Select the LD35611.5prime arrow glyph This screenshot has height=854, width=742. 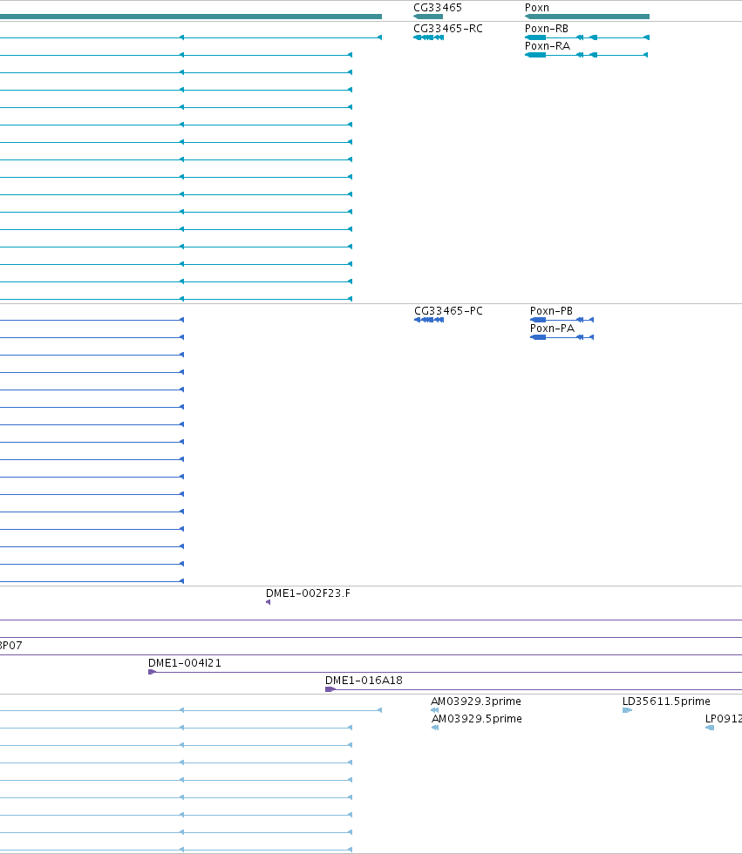[627, 710]
